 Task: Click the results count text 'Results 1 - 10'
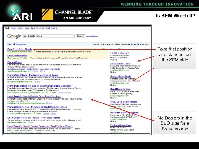[99, 44]
